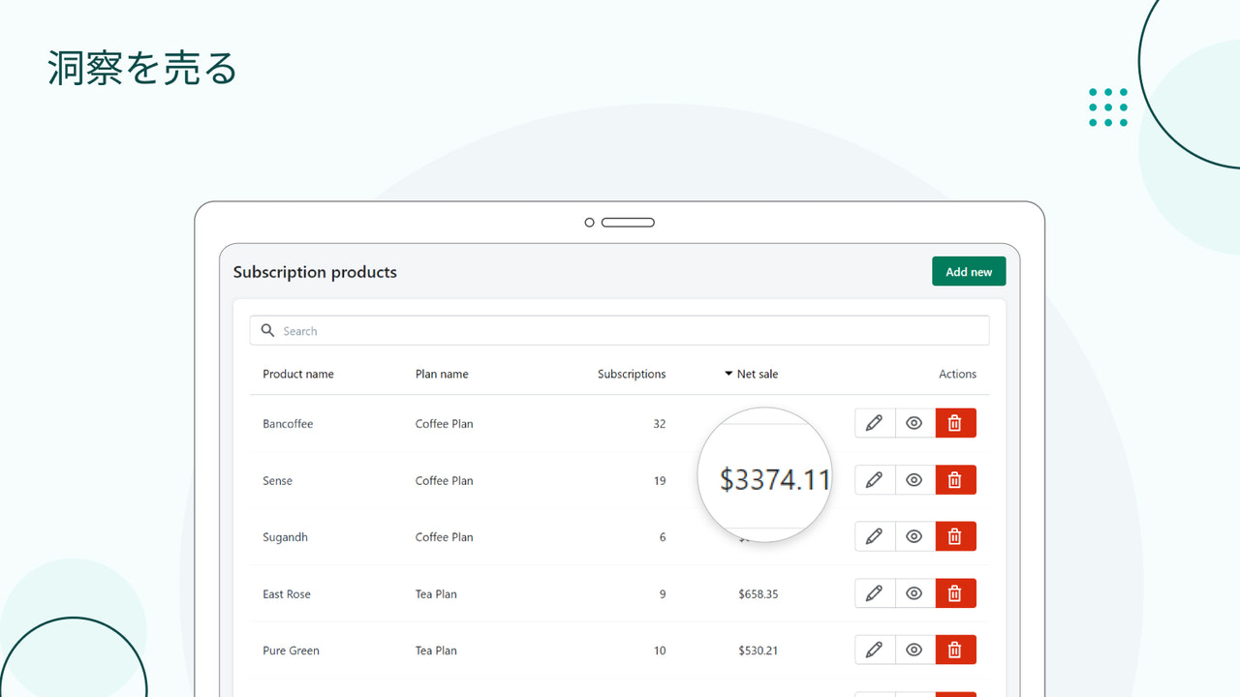The height and width of the screenshot is (697, 1240).
Task: Edit the Pure Green product with the pencil icon
Action: point(874,650)
